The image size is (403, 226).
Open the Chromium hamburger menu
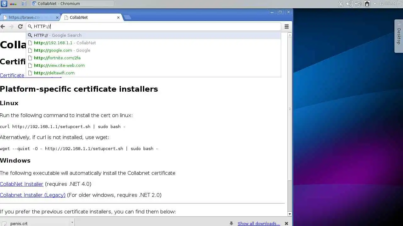pyautogui.click(x=287, y=27)
